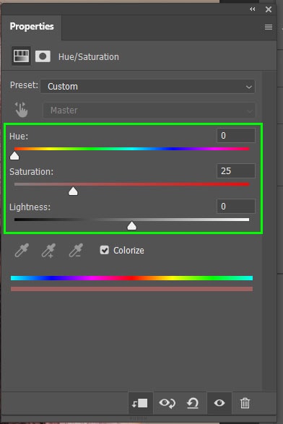Delete the adjustment layer with trash icon
The image size is (283, 424).
pyautogui.click(x=245, y=403)
